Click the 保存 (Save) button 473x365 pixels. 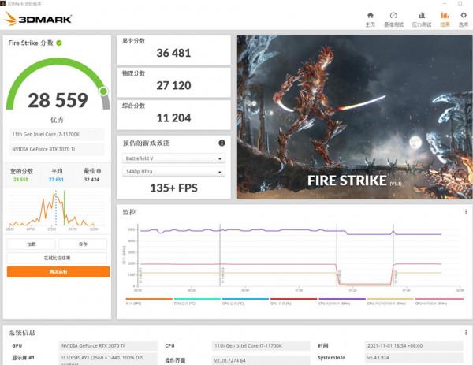[x=83, y=244]
